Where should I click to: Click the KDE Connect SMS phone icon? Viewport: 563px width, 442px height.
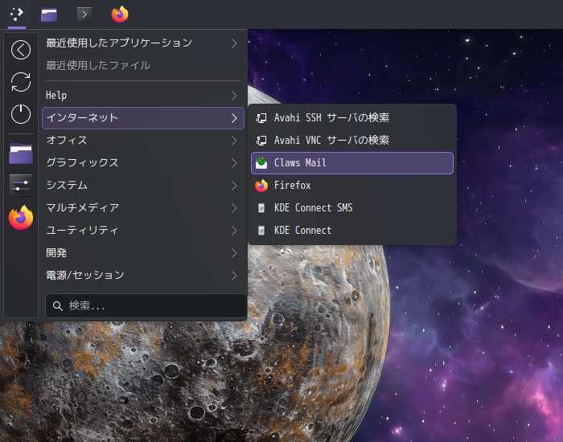click(261, 208)
